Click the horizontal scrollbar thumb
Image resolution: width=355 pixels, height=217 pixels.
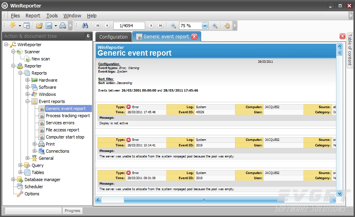(204, 200)
